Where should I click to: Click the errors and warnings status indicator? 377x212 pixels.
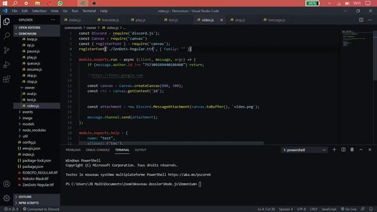click(x=11, y=209)
